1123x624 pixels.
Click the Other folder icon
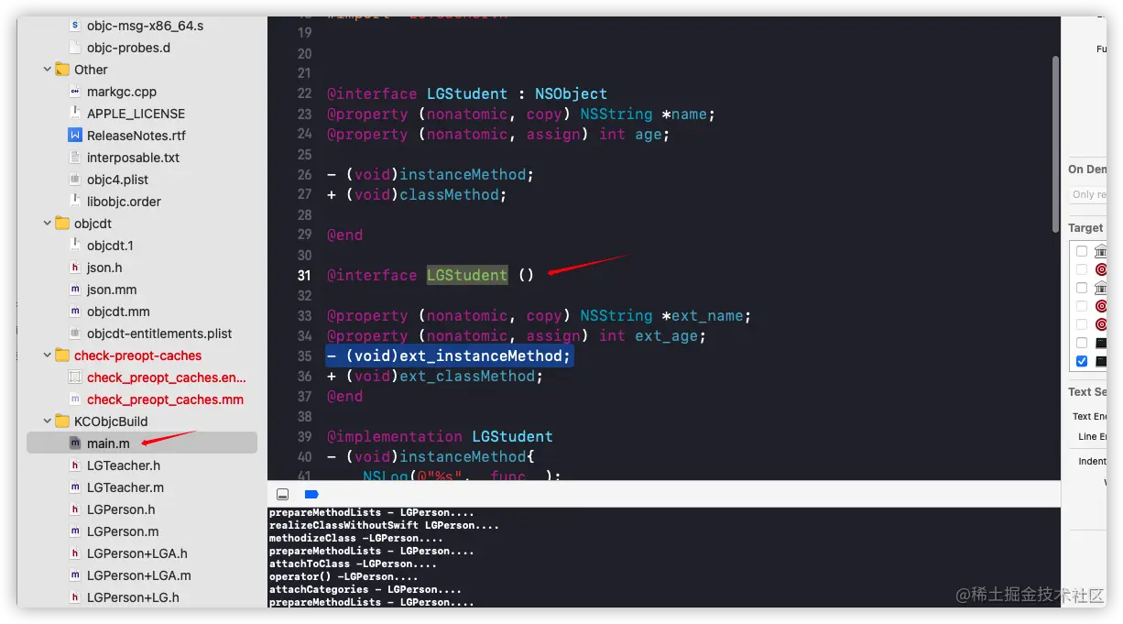tap(62, 70)
